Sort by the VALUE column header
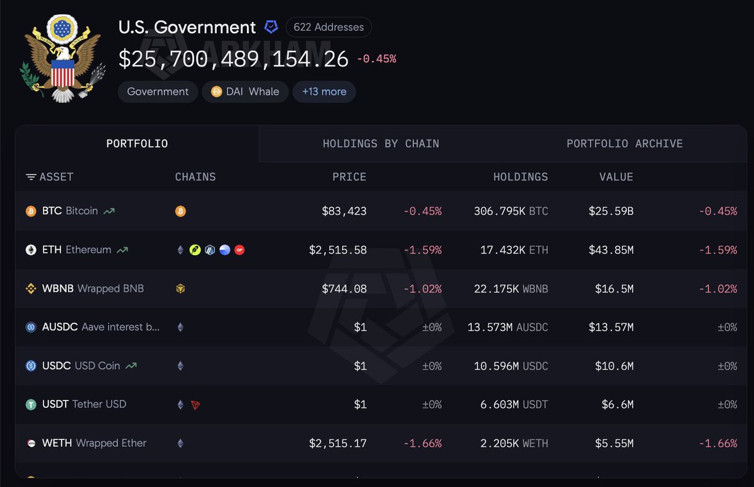The height and width of the screenshot is (487, 754). (616, 177)
